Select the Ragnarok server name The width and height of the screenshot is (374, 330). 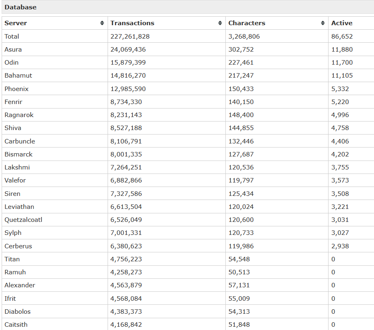pos(19,115)
